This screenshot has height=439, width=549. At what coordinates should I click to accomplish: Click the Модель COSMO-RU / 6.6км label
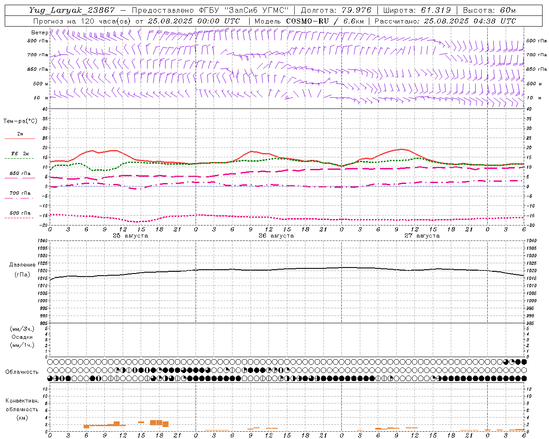point(309,21)
